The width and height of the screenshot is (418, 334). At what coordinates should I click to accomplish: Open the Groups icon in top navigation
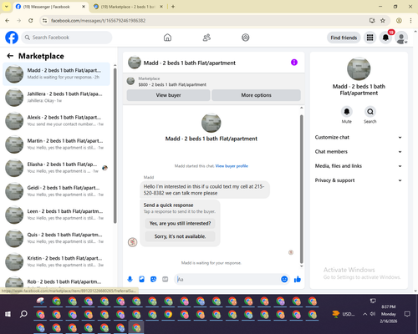pos(246,38)
